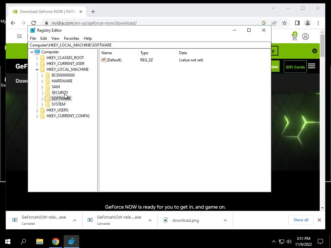Screen dimensions: 331x248
Task: Expand the HARDWARE key arrow
Action: (42, 81)
